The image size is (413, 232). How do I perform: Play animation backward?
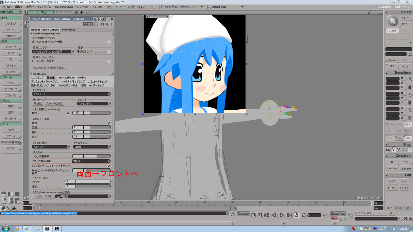(x=274, y=215)
